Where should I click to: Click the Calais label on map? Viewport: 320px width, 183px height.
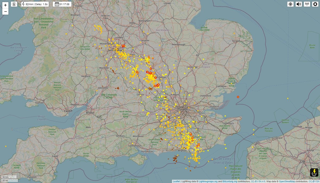point(257,143)
